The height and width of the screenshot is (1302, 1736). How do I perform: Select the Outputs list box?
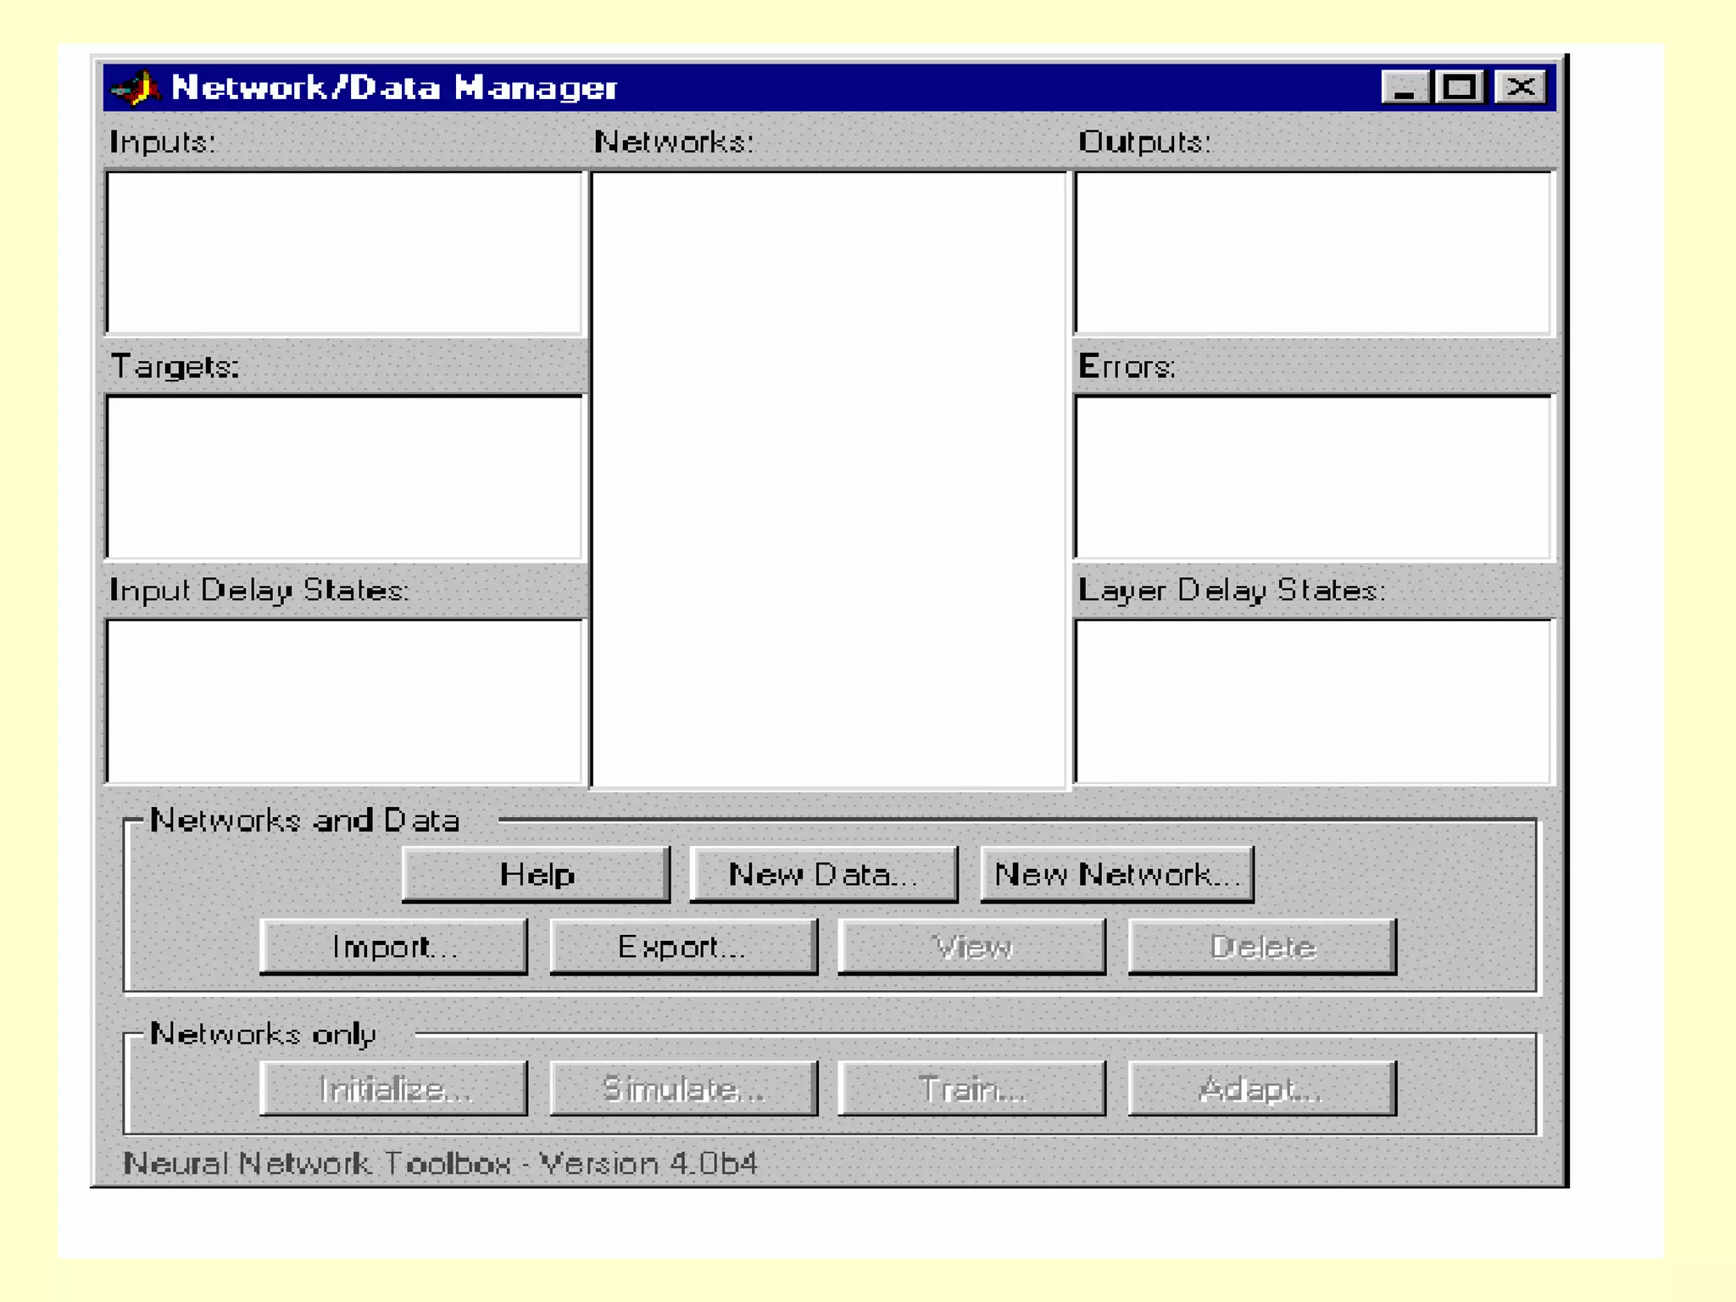(x=1314, y=253)
